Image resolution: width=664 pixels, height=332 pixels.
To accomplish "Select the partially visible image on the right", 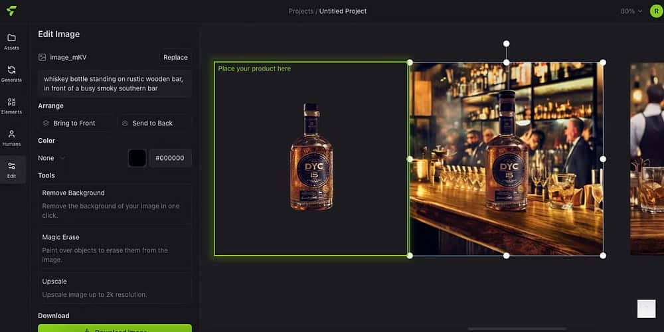I will [647, 159].
